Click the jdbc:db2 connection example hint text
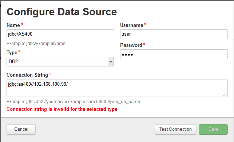The height and width of the screenshot is (142, 234). pyautogui.click(x=73, y=102)
